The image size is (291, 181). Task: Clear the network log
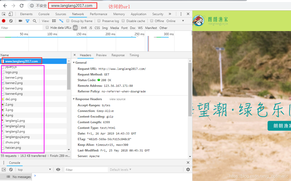point(11,21)
